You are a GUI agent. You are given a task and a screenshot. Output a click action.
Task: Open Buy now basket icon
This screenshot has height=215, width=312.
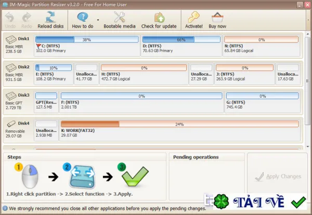pos(217,17)
